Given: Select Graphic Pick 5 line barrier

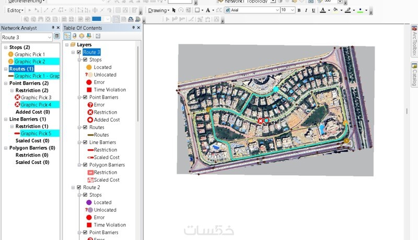Looking at the screenshot, I should tap(36, 133).
